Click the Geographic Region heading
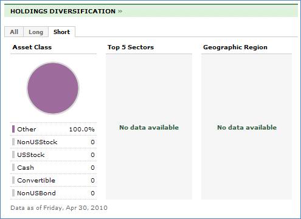This screenshot has height=219, width=301. point(235,47)
